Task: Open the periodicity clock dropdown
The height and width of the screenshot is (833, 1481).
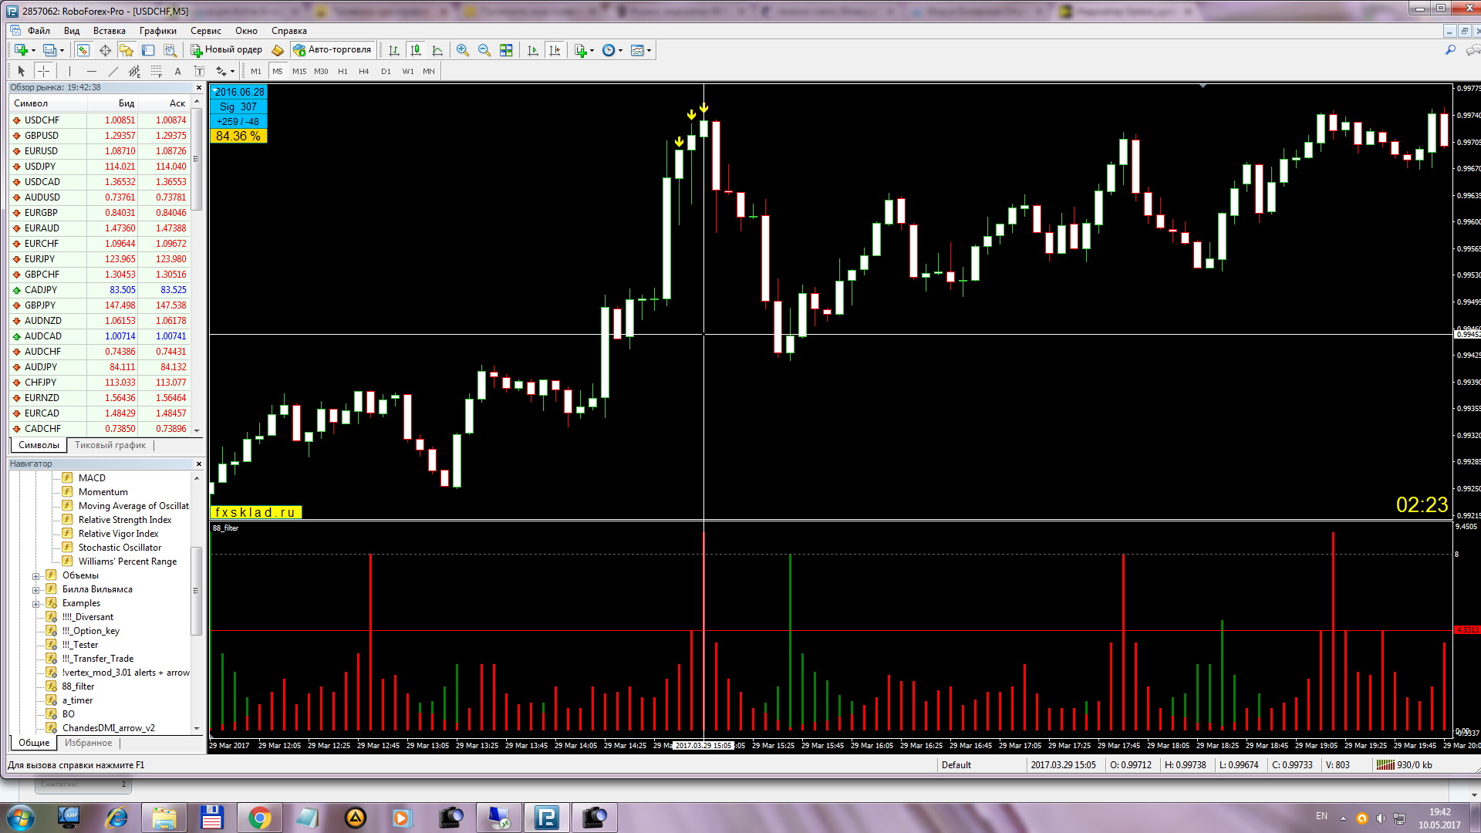Action: tap(612, 50)
